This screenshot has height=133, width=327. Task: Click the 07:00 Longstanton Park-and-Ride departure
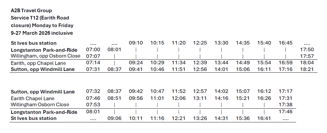point(93,50)
